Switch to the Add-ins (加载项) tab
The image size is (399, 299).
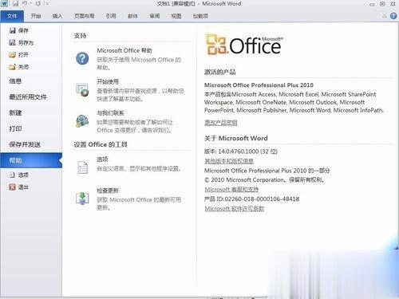[200, 16]
